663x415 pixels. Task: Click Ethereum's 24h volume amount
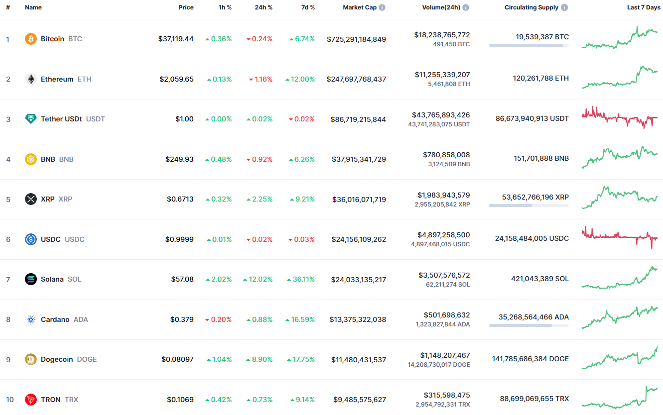442,75
